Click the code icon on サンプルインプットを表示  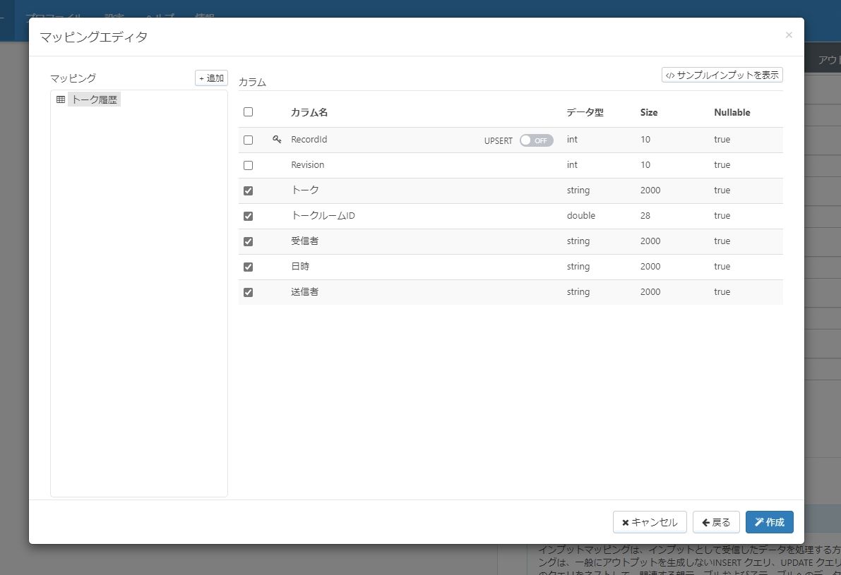coord(669,74)
